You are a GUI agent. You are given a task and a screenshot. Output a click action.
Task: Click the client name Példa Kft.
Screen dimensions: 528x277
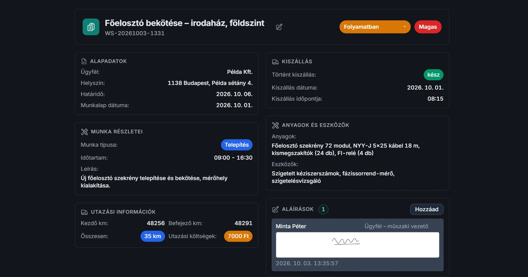240,72
